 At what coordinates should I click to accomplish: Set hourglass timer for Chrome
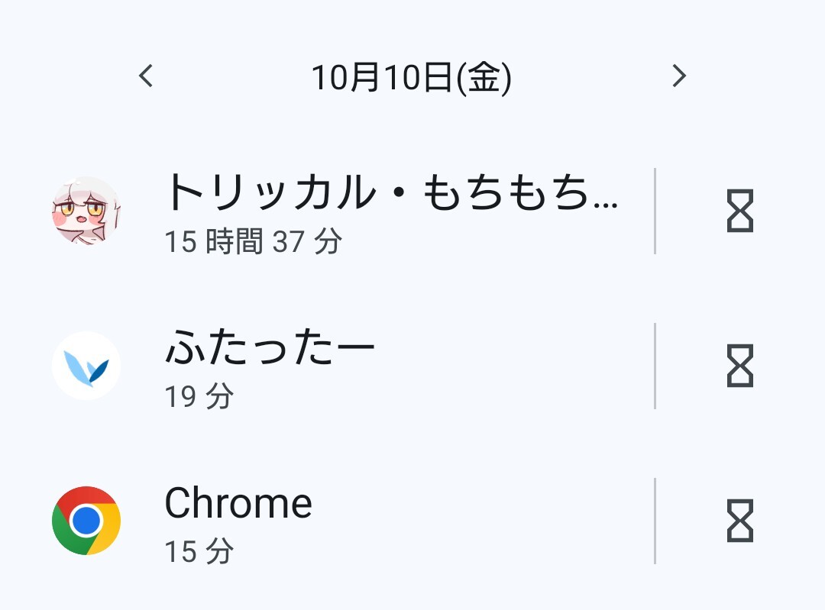pos(739,521)
